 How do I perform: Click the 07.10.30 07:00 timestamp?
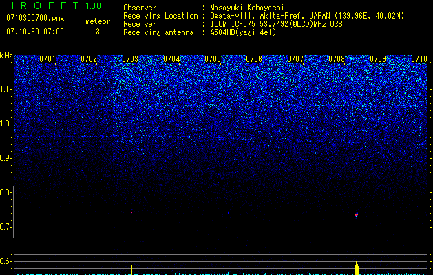35,32
